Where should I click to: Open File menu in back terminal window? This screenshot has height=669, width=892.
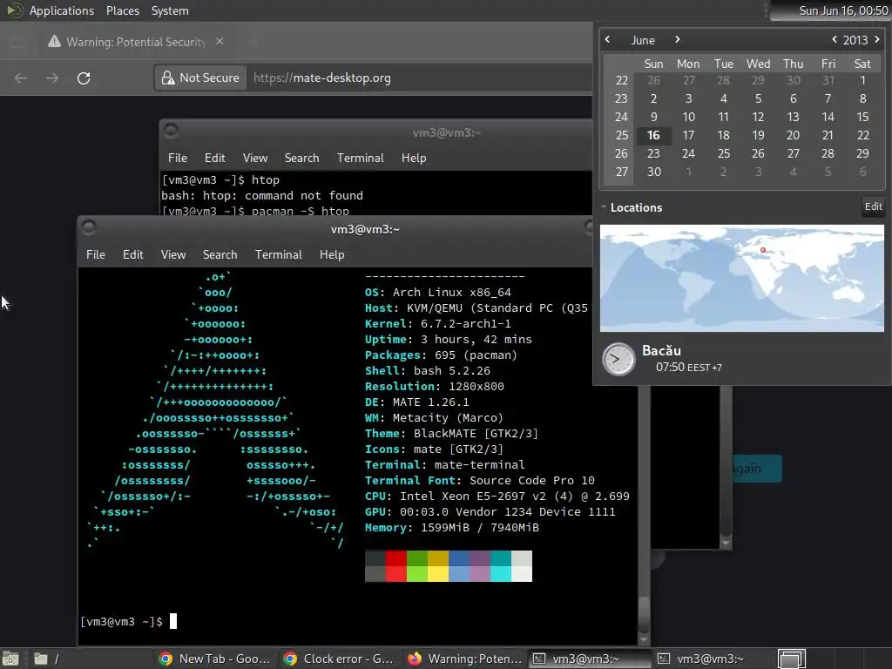coord(177,159)
